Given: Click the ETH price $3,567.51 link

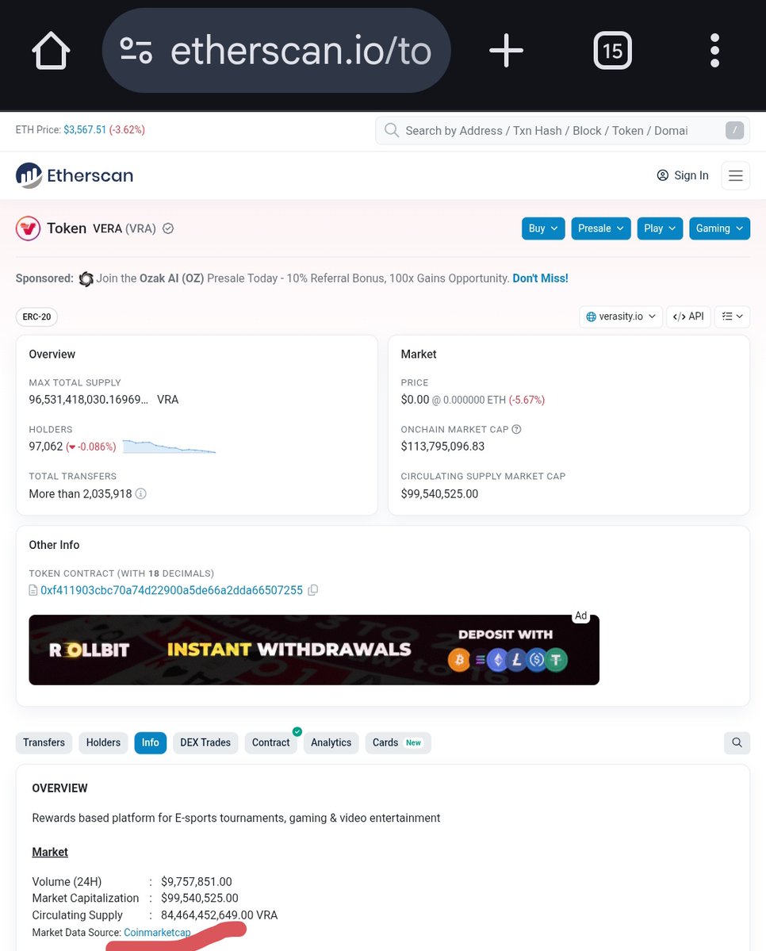Looking at the screenshot, I should 85,130.
